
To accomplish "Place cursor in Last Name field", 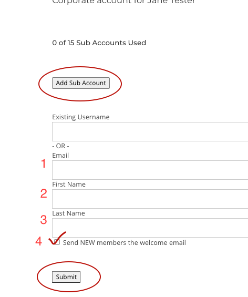I will coord(150,228).
